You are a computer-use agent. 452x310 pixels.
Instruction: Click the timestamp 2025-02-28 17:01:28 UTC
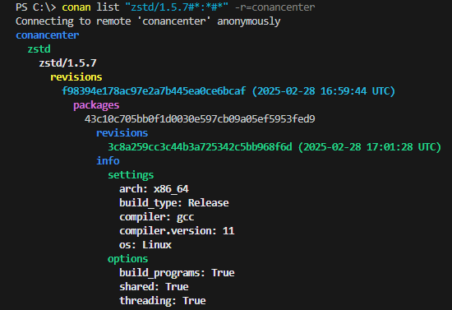point(370,147)
